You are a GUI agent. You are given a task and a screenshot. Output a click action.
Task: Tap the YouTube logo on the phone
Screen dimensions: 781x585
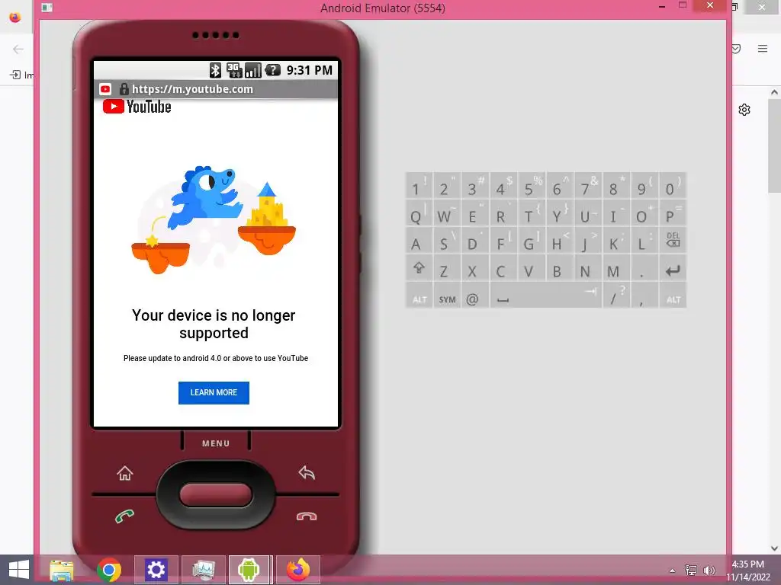coord(137,107)
